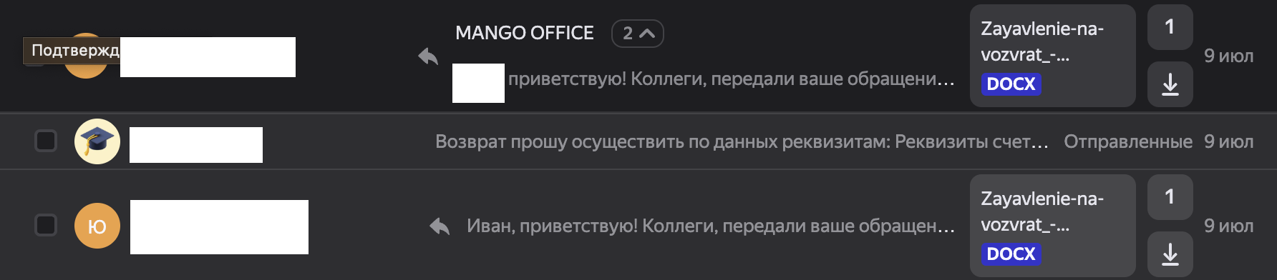This screenshot has width=1277, height=280.
Task: Download attachment in bottom email row
Action: [1170, 254]
